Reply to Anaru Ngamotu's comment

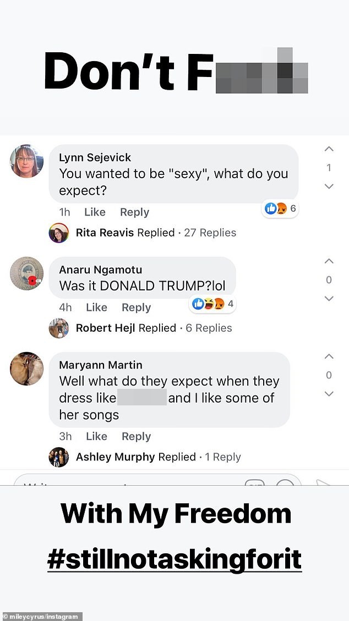pos(137,307)
